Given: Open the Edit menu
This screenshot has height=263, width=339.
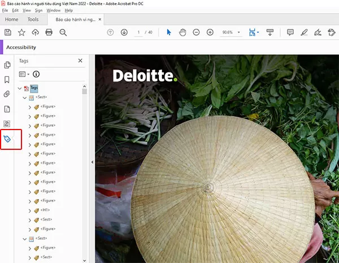Looking at the screenshot, I should pos(15,10).
